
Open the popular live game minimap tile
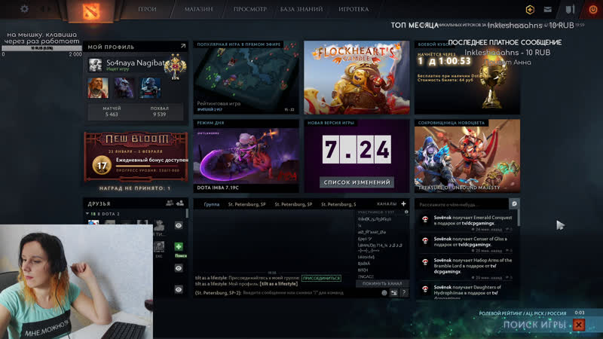(x=246, y=78)
